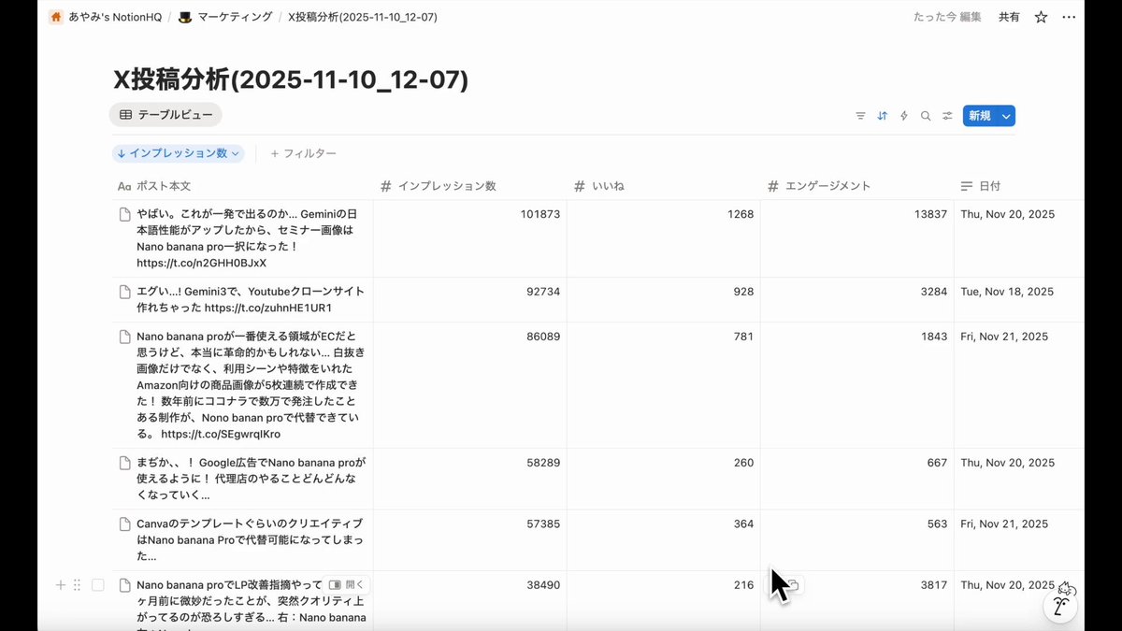Select the engagement cell 563
This screenshot has height=631, width=1122.
coord(857,540)
